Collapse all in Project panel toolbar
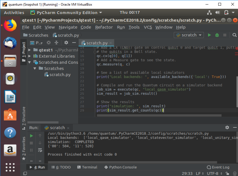The width and height of the screenshot is (238, 176). (56, 43)
